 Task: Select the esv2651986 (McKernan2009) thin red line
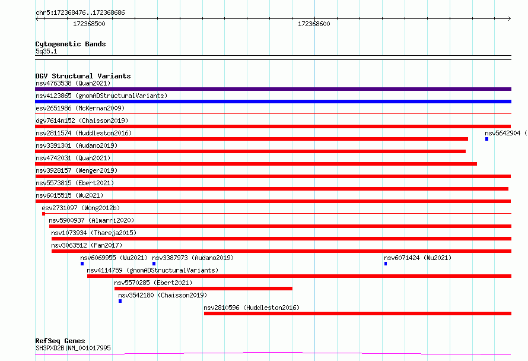273,113
